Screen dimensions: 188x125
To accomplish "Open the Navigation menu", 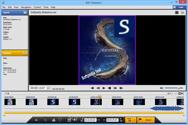I will (26, 7).
